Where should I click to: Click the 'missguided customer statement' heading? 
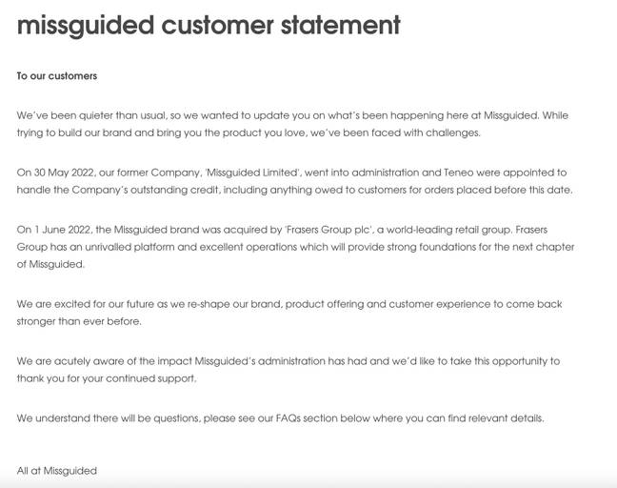click(209, 26)
